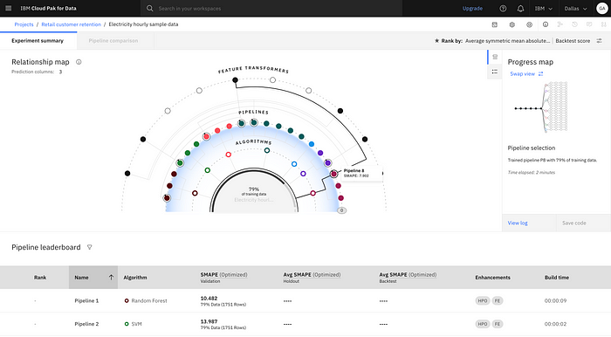Image resolution: width=611 pixels, height=337 pixels.
Task: Click the HPO tag in Pipeline 1 row
Action: point(483,300)
